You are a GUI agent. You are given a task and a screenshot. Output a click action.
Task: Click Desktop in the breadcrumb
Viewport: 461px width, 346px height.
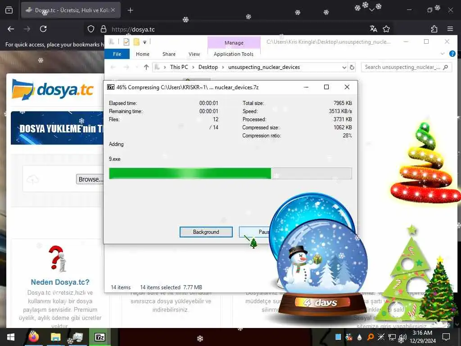click(208, 67)
